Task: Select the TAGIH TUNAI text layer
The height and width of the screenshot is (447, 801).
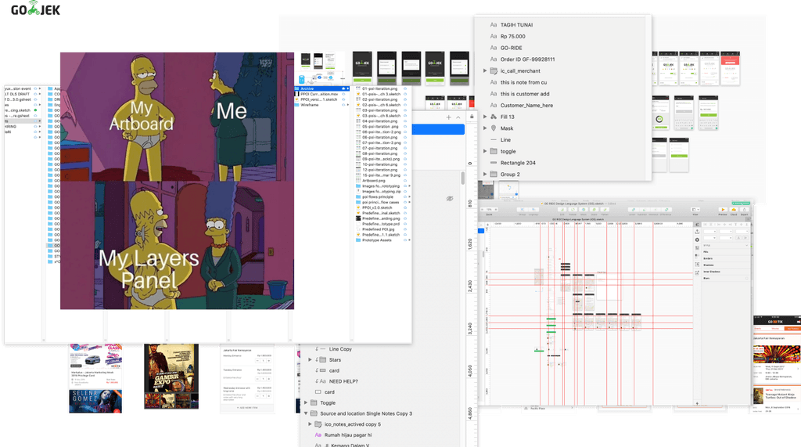Action: coord(516,24)
